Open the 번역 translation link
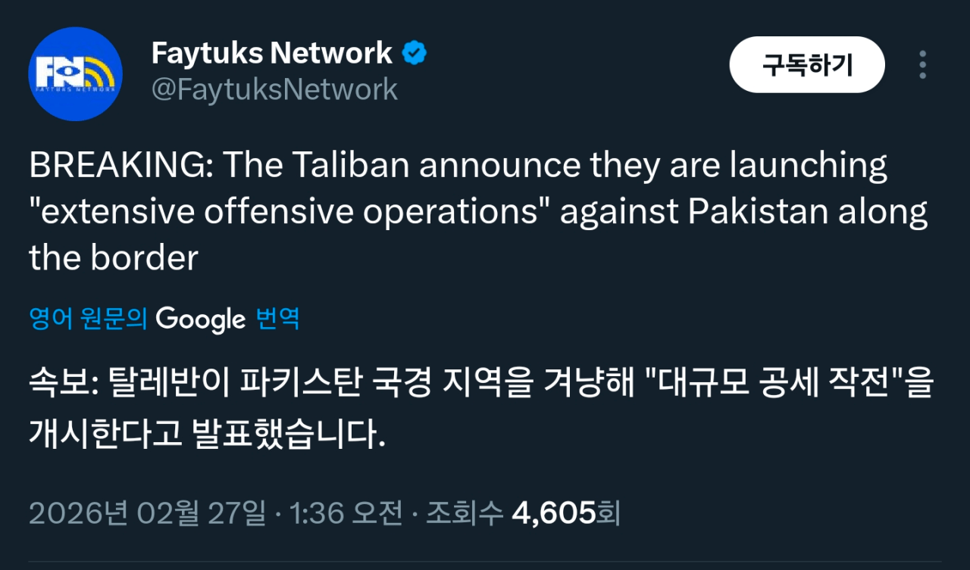 pyautogui.click(x=278, y=319)
